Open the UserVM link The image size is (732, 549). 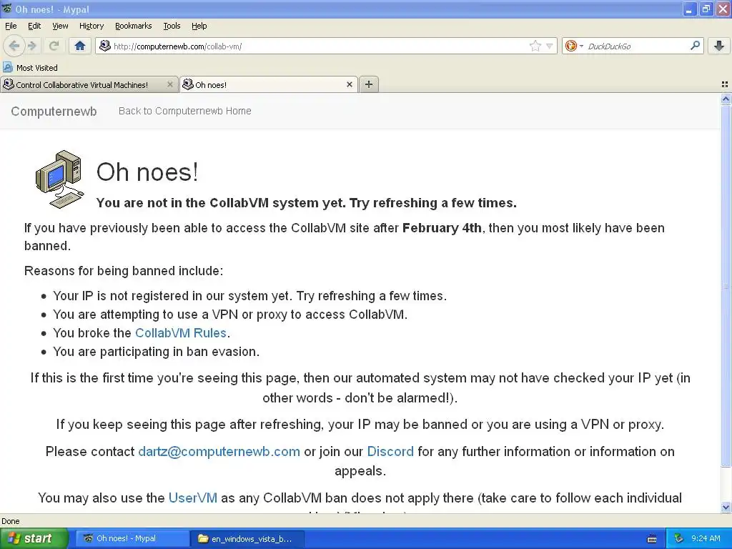pos(193,498)
